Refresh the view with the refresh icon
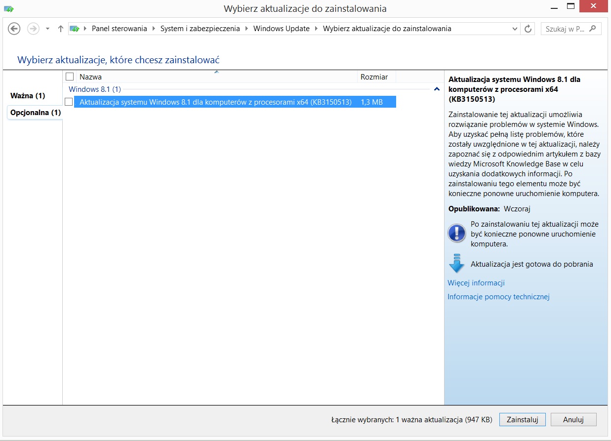The height and width of the screenshot is (441, 611). coord(528,29)
